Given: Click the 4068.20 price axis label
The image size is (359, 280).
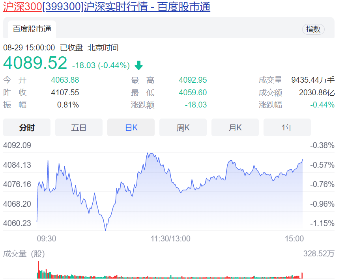Looking at the screenshot, I should point(17,204).
